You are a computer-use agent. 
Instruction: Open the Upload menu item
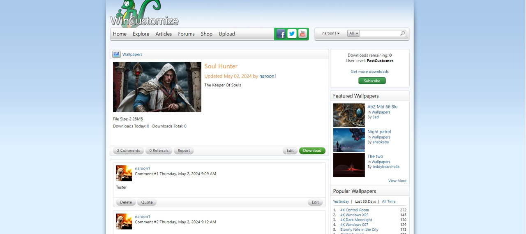point(227,34)
